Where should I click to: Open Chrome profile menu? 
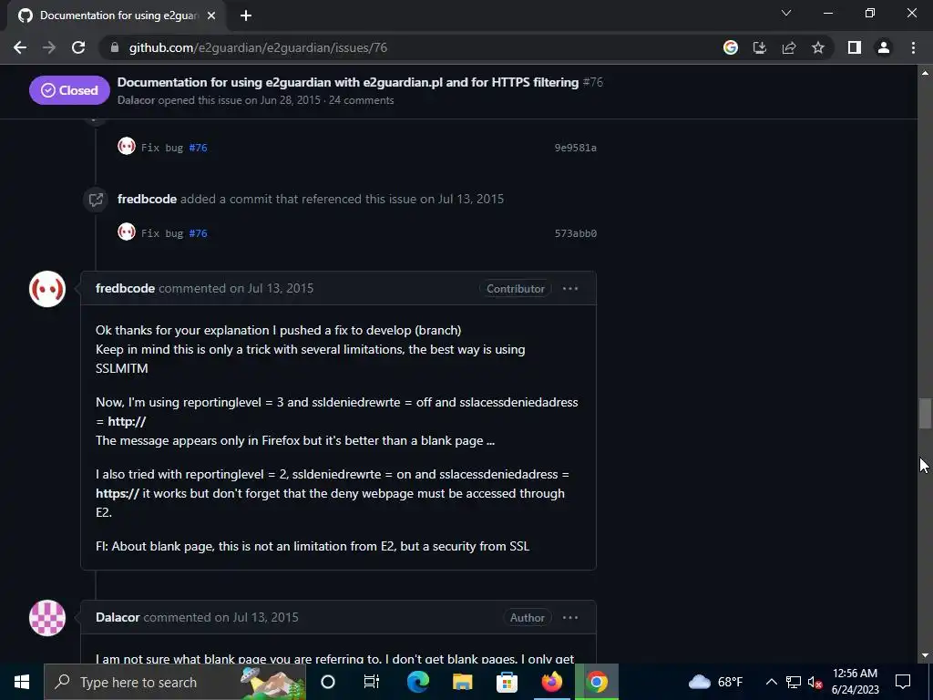[884, 47]
